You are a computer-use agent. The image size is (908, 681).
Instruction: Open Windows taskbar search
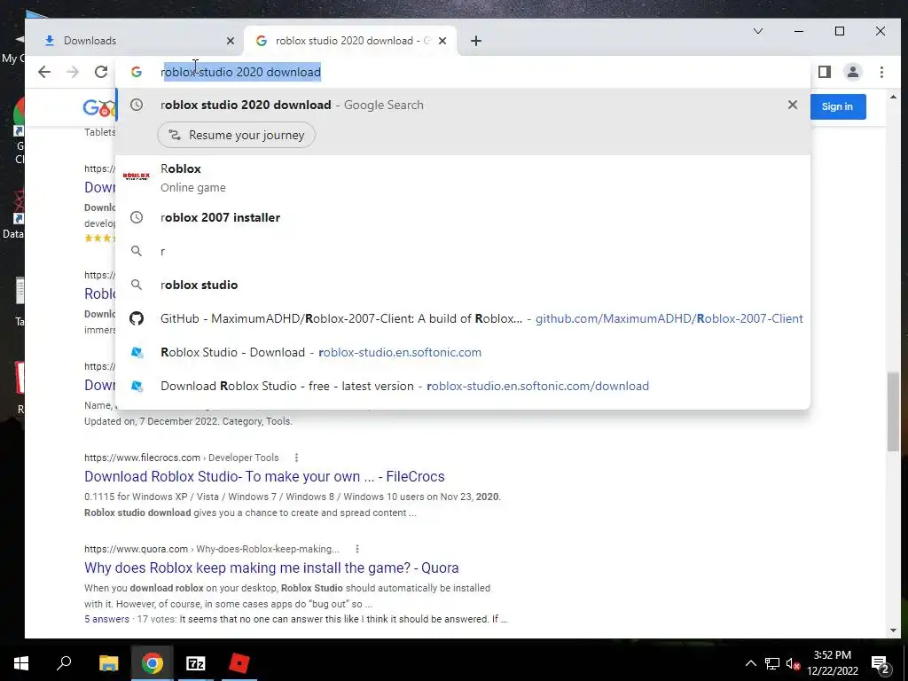[64, 663]
